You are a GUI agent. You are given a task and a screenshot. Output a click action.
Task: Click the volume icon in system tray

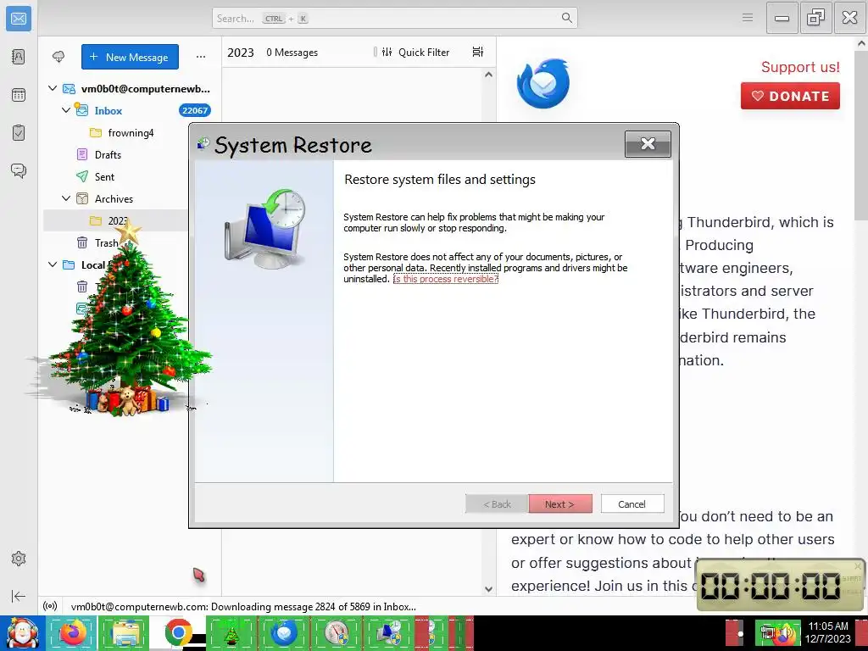[x=786, y=633]
